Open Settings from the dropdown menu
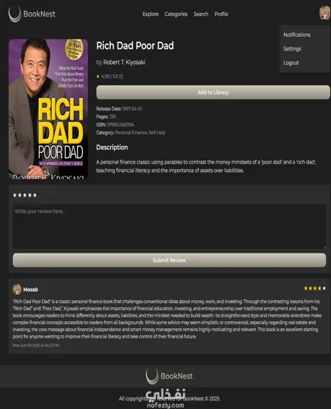 tap(292, 49)
